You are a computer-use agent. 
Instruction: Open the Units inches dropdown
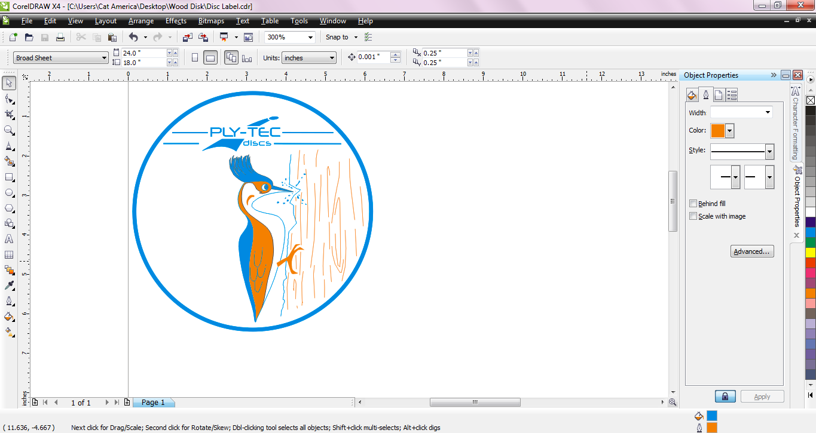click(332, 58)
